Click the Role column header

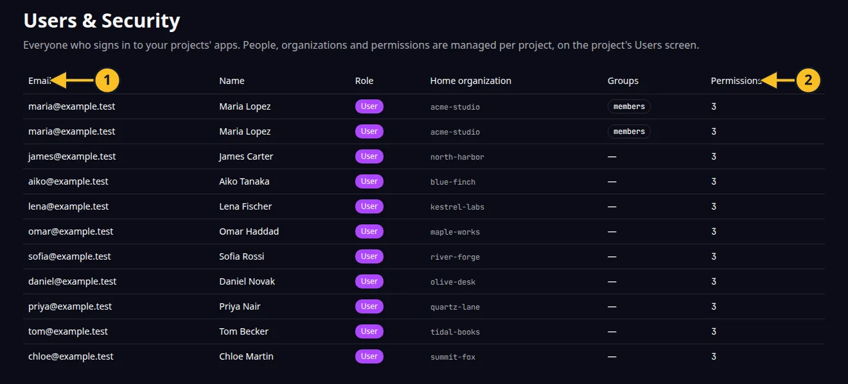364,81
